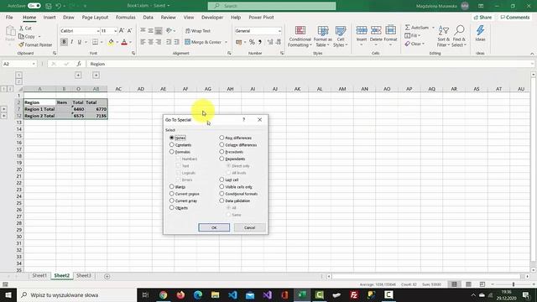Switch to Page Break Preview in status bar
Viewport: 537px width, 302px height.
tap(482, 284)
